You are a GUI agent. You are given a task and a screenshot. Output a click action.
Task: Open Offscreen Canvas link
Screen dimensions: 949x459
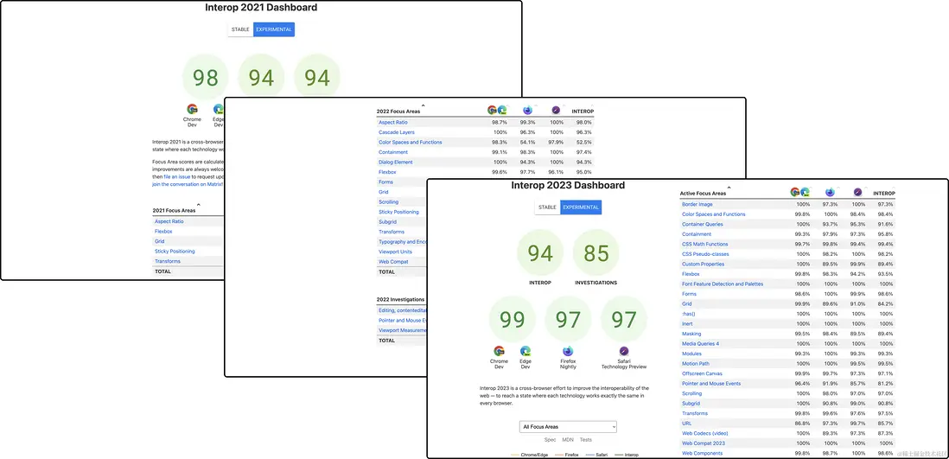click(x=702, y=373)
